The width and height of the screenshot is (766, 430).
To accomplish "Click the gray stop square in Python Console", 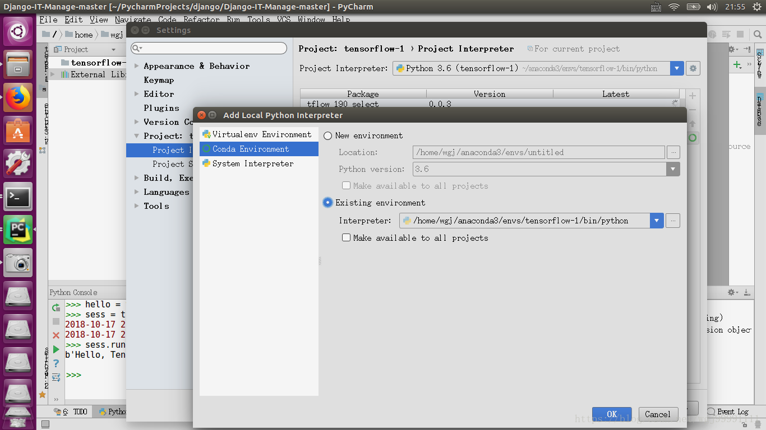I will coord(56,321).
